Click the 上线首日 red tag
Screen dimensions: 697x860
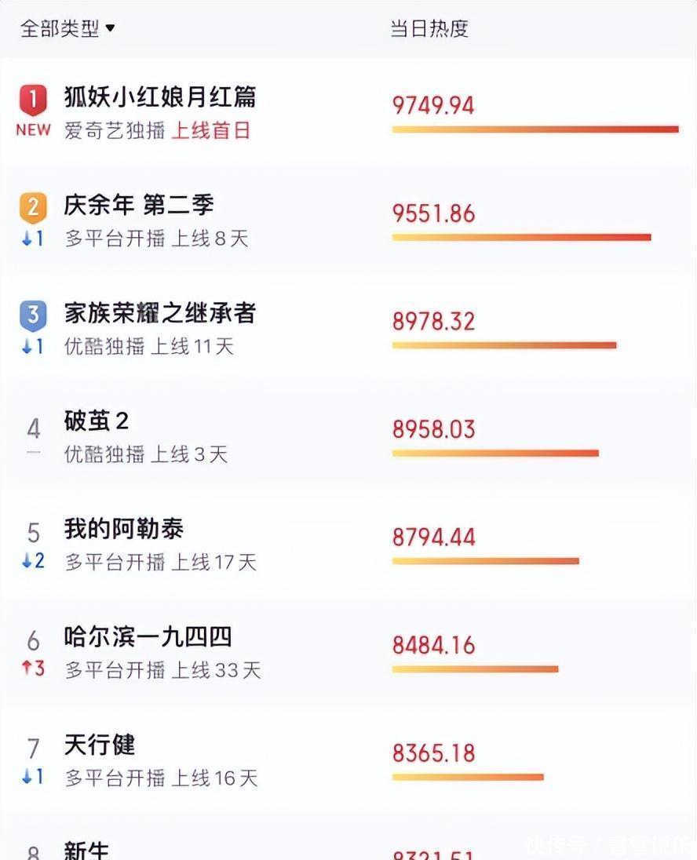210,130
